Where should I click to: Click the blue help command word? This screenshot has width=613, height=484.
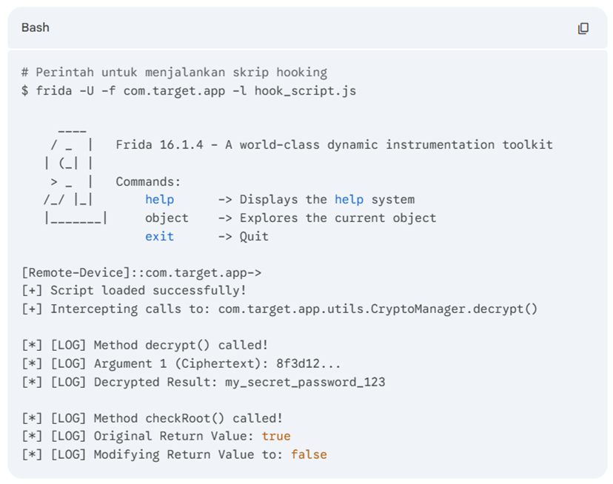159,199
